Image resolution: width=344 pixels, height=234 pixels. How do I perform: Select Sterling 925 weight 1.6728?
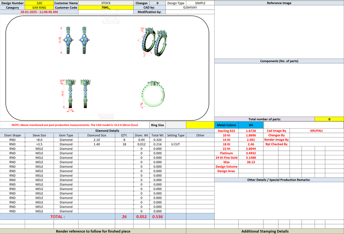coord(251,131)
